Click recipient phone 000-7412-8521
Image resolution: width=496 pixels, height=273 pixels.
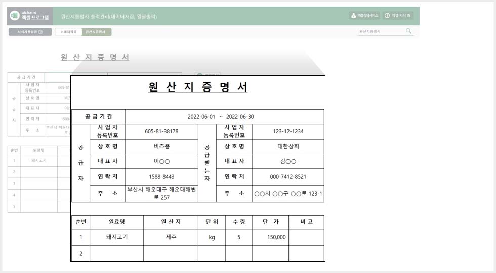coord(288,177)
